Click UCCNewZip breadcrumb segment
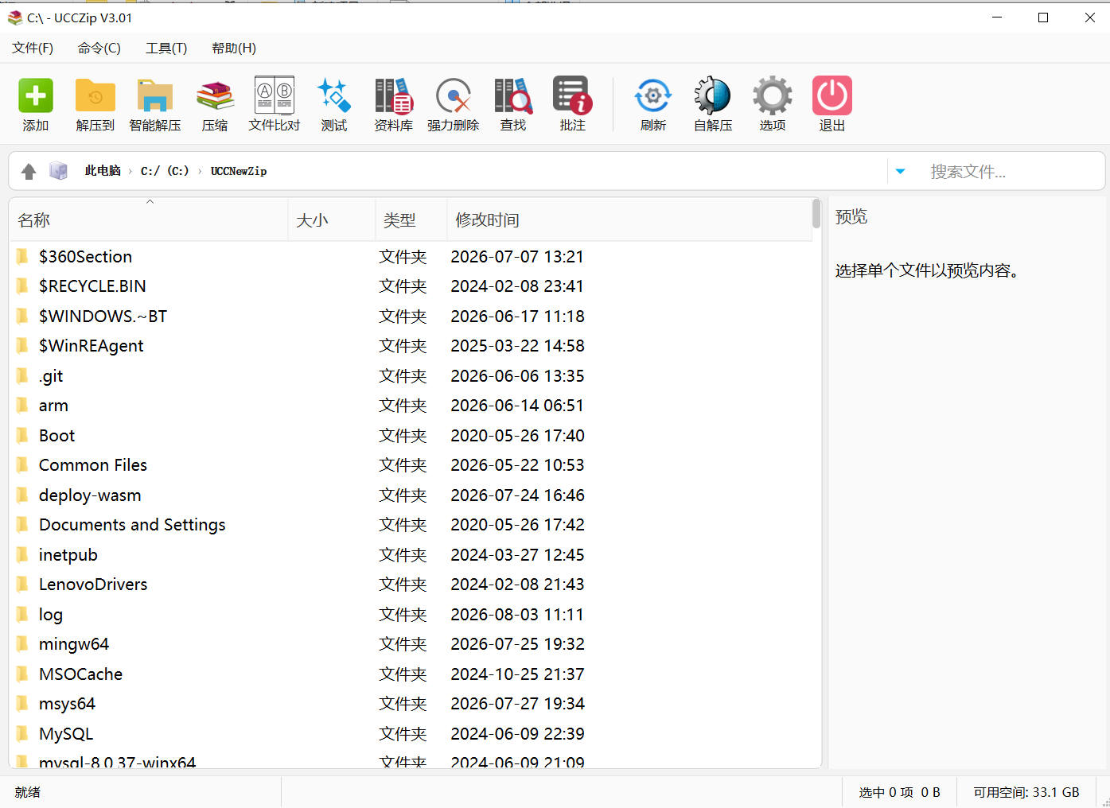Screen dimensions: 1110x808 (239, 171)
